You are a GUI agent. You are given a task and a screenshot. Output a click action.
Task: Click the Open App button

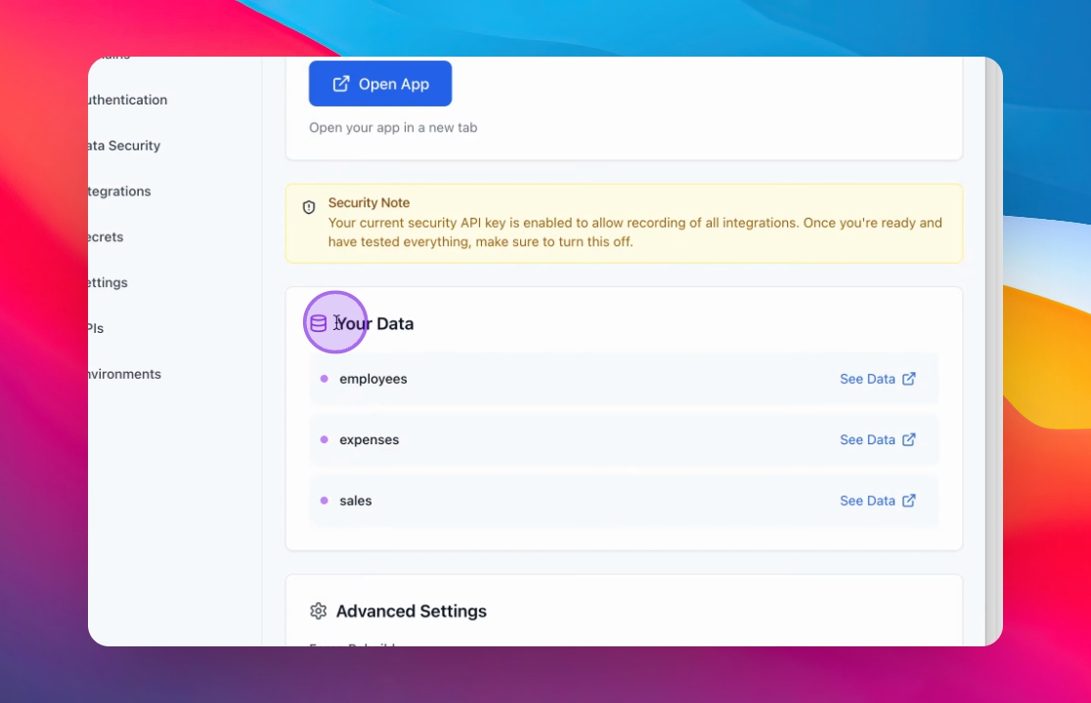click(x=380, y=83)
